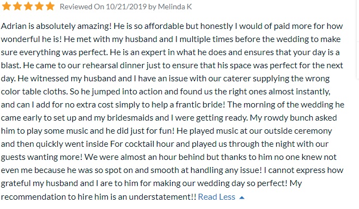359x209 pixels.
Task: Click the phrase 'frantic bride!' in review
Action: [200, 105]
